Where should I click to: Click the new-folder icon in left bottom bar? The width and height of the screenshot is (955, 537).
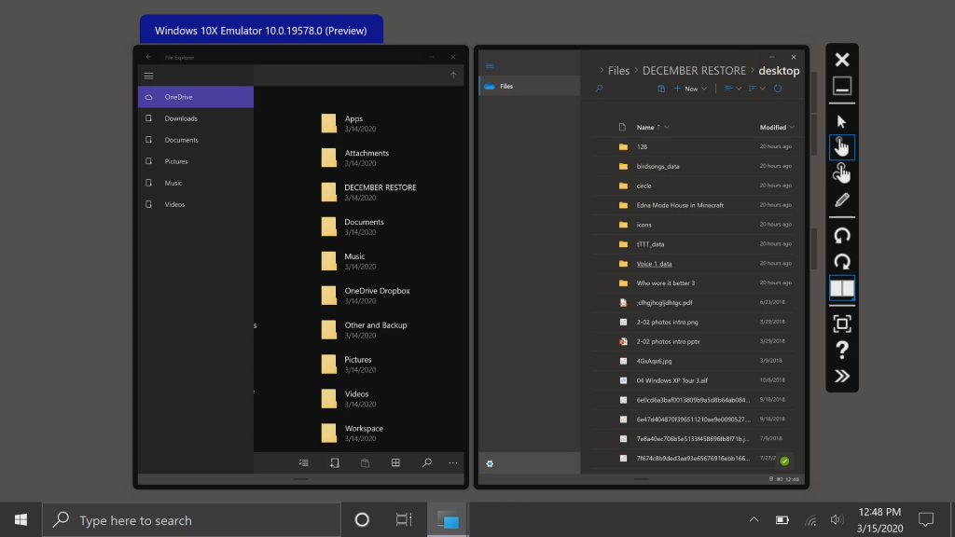[x=335, y=462]
